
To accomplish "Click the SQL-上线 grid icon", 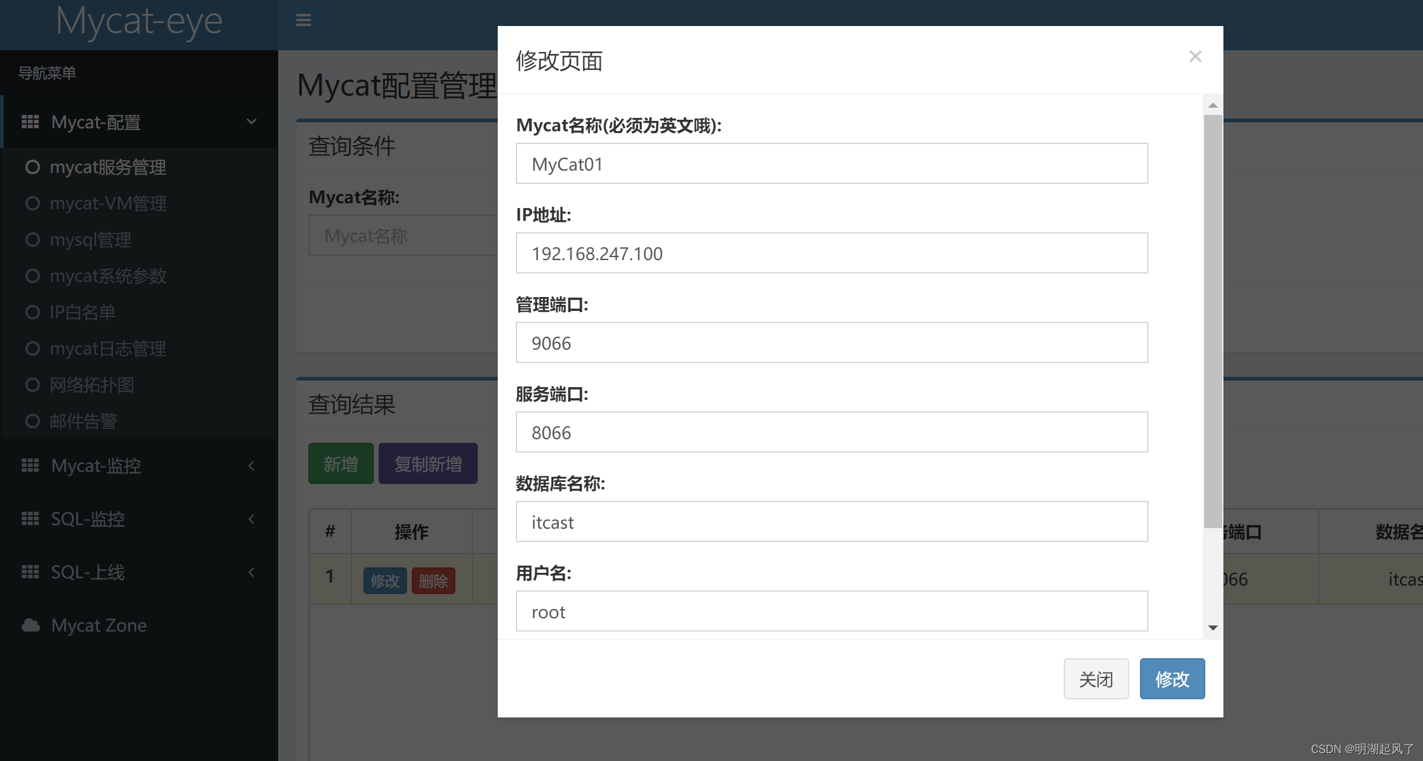I will click(30, 572).
